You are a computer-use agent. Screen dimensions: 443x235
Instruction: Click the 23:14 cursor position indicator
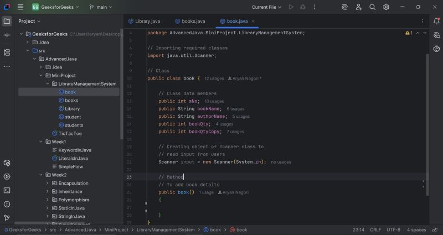tap(358, 230)
